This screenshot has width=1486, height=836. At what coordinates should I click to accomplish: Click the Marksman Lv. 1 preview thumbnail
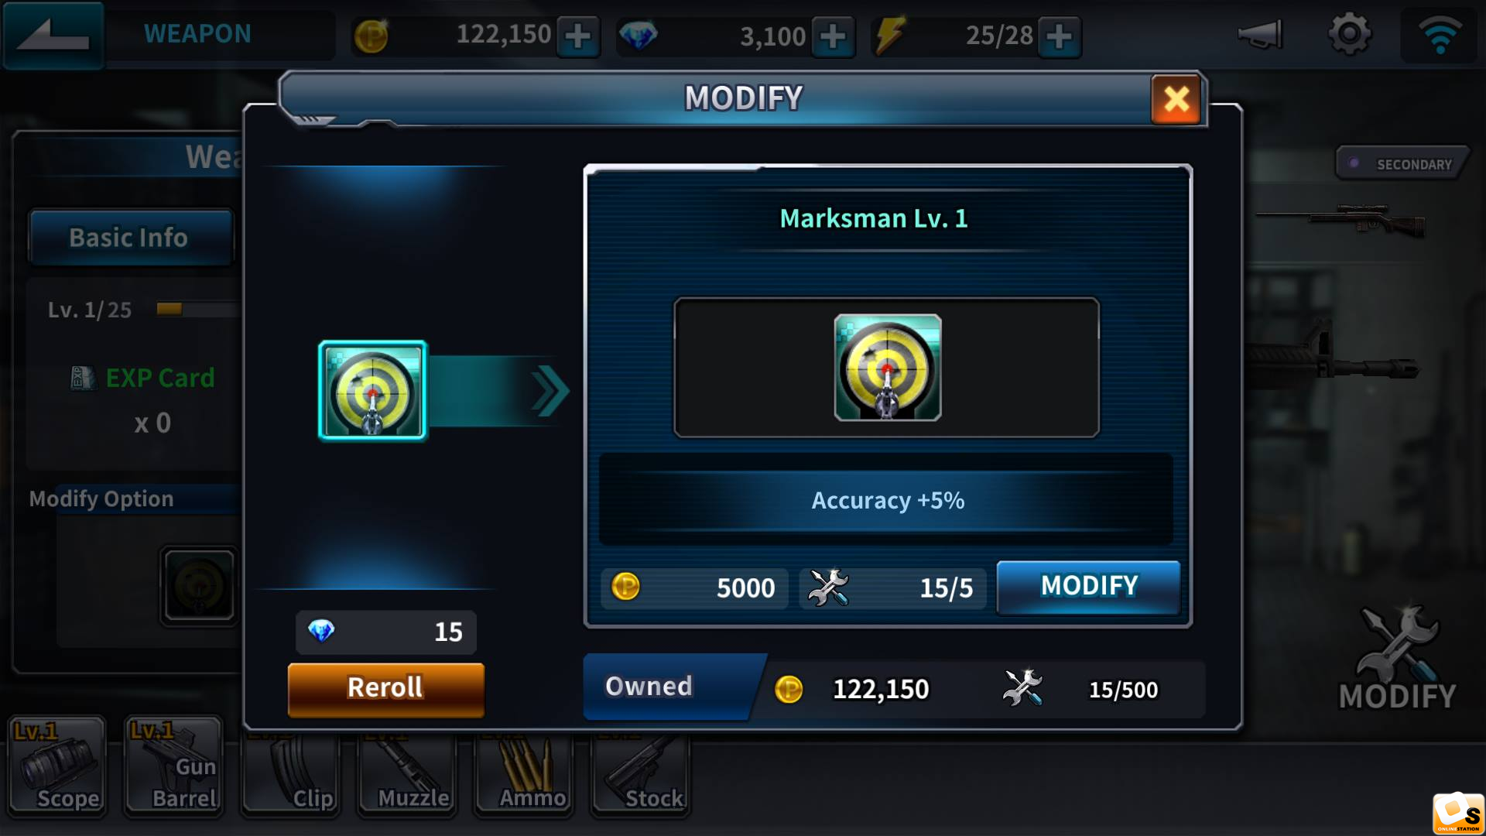(x=888, y=368)
